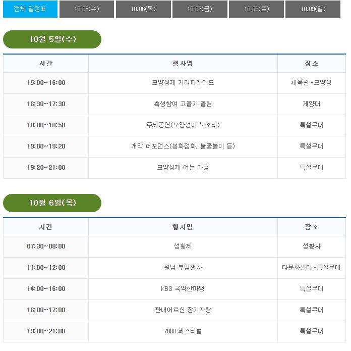Click the green 10월 6일(목) heading
Screen dimensions: 351x351
[x=52, y=203]
